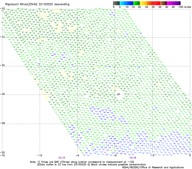The width and height of the screenshot is (192, 169).
Task: Click the '35' legend scale label
Action: click(x=160, y=7)
